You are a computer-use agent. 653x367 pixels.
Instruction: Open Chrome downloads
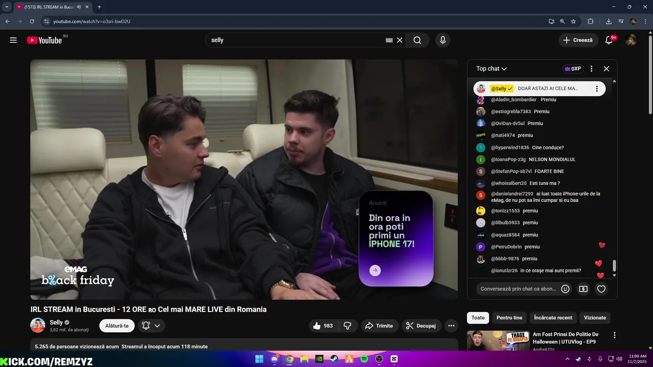(609, 21)
